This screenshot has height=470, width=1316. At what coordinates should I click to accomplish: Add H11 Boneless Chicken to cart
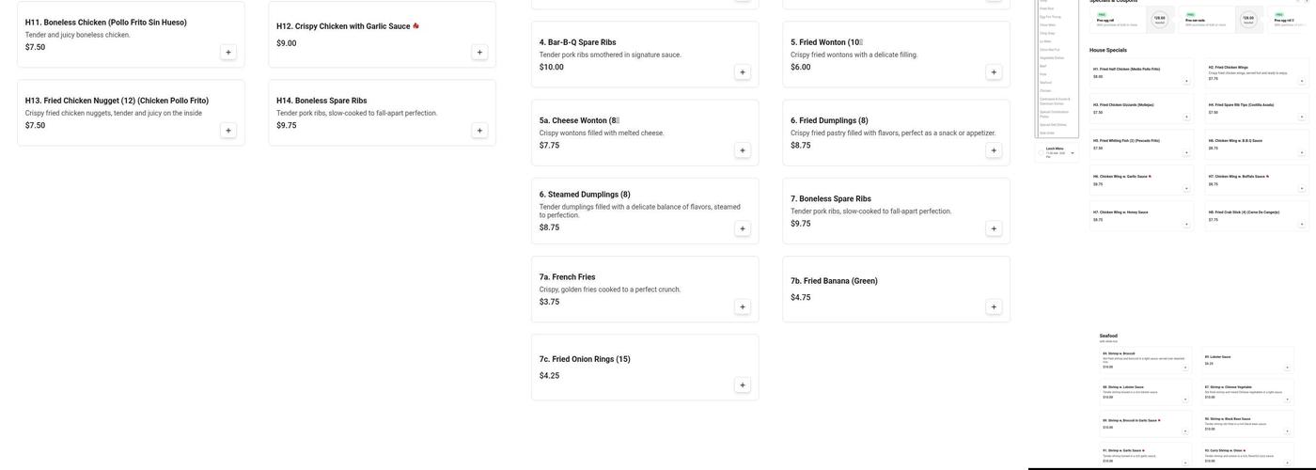(x=228, y=53)
